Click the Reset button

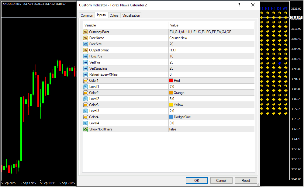tap(246, 180)
